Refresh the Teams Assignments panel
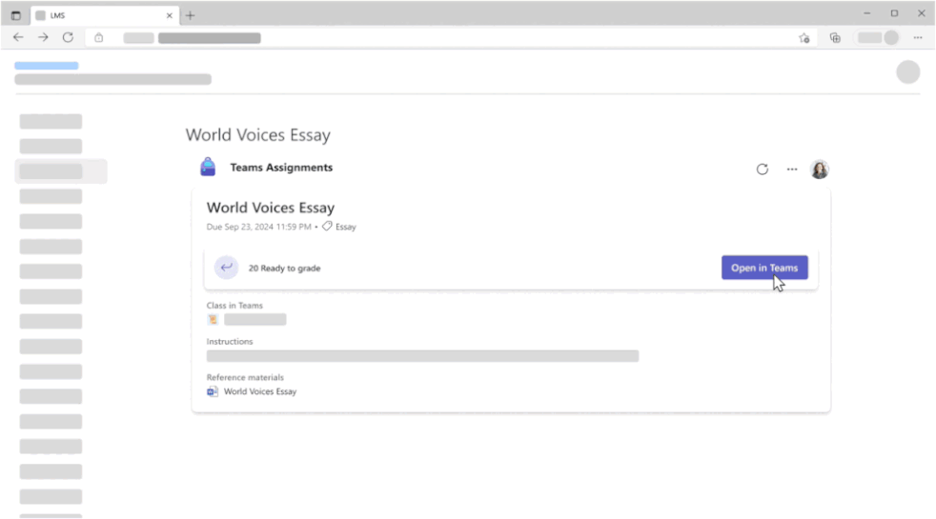The image size is (936, 519). click(763, 170)
